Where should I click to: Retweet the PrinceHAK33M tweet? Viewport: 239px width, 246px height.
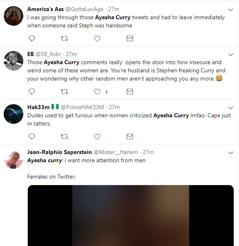click(x=64, y=136)
